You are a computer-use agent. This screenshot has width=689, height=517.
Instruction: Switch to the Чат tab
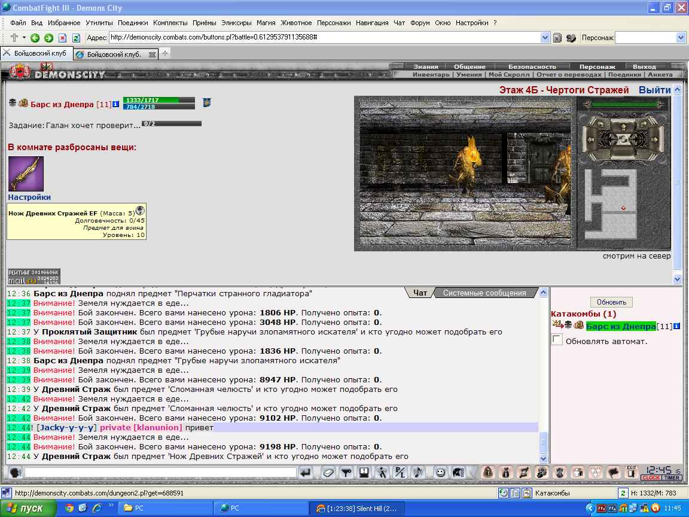(x=420, y=293)
